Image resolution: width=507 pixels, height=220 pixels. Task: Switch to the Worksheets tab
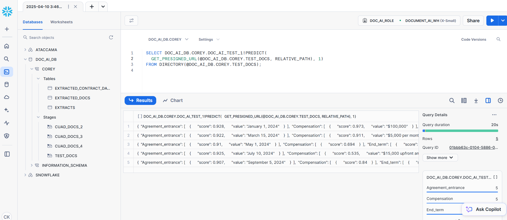click(61, 22)
